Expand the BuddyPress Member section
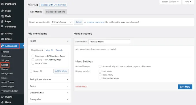 click(x=49, y=79)
